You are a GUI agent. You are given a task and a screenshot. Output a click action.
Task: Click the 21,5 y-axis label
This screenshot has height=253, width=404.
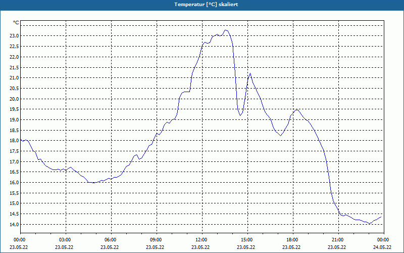pyautogui.click(x=14, y=68)
